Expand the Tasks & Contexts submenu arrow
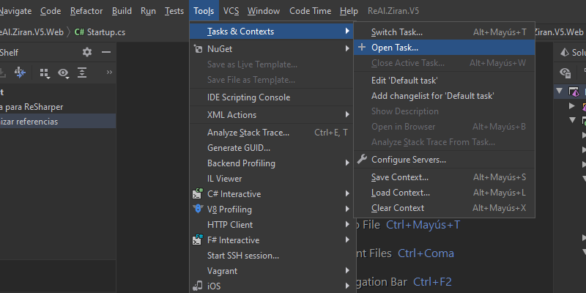 click(x=347, y=31)
